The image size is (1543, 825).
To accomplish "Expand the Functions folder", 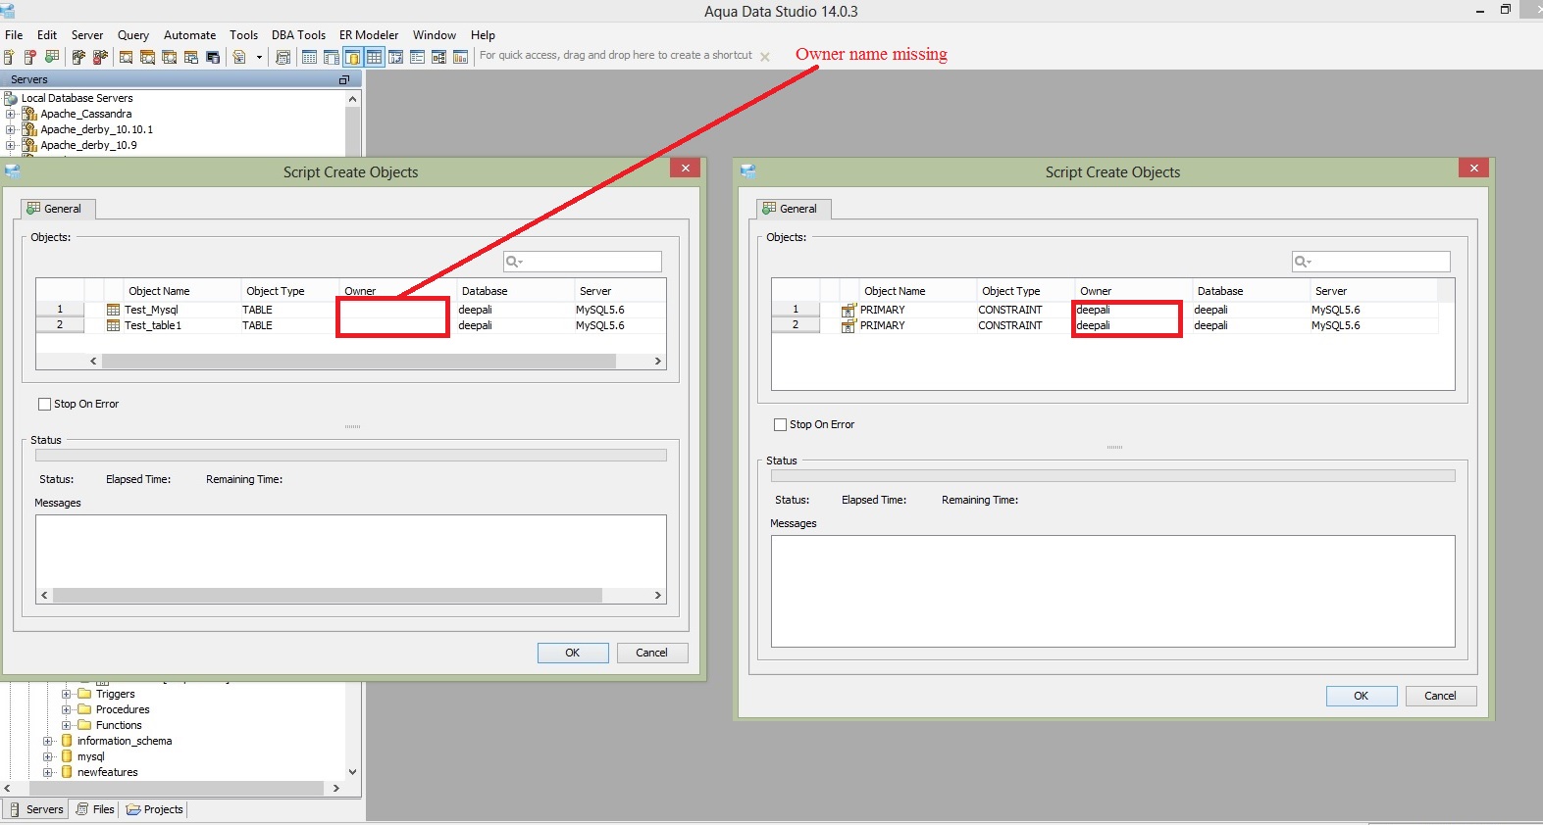I will 67,725.
